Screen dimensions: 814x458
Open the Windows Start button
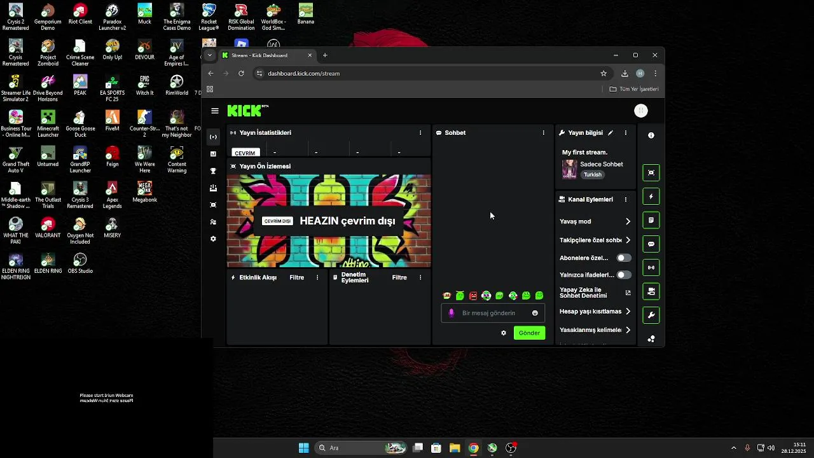[304, 448]
